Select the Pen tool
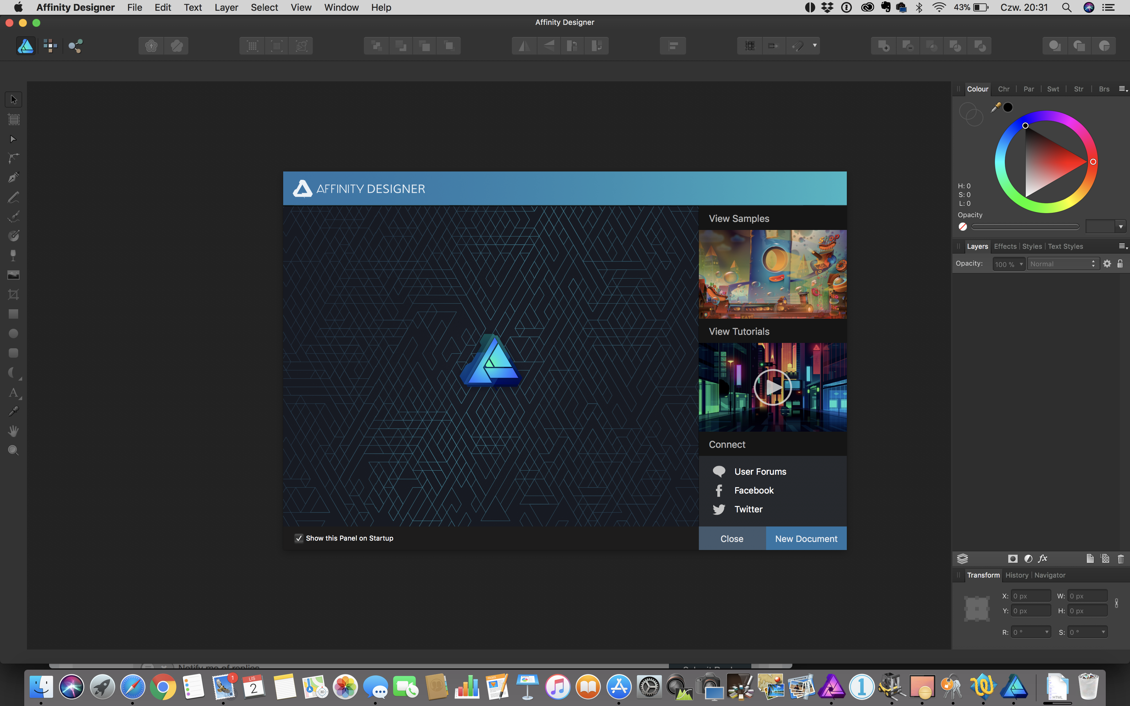Image resolution: width=1130 pixels, height=706 pixels. 13,178
